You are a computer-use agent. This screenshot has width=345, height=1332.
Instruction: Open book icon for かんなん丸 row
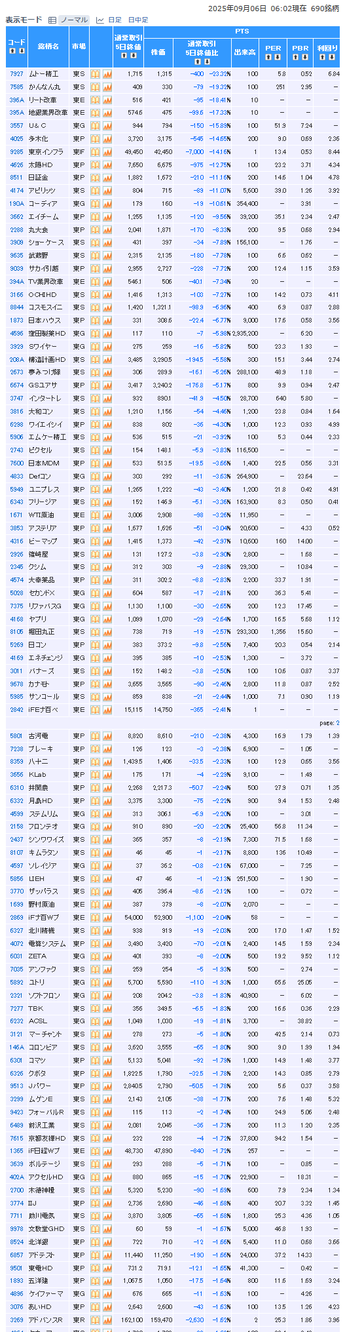pos(95,87)
